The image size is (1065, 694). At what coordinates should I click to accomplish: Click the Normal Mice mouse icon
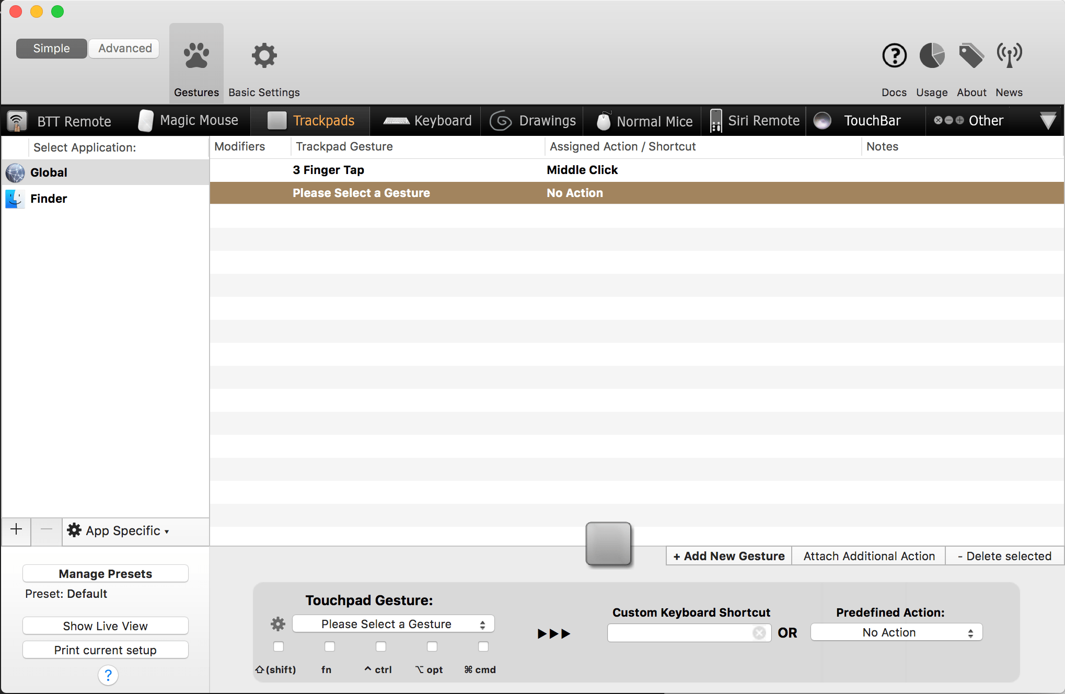(x=604, y=121)
